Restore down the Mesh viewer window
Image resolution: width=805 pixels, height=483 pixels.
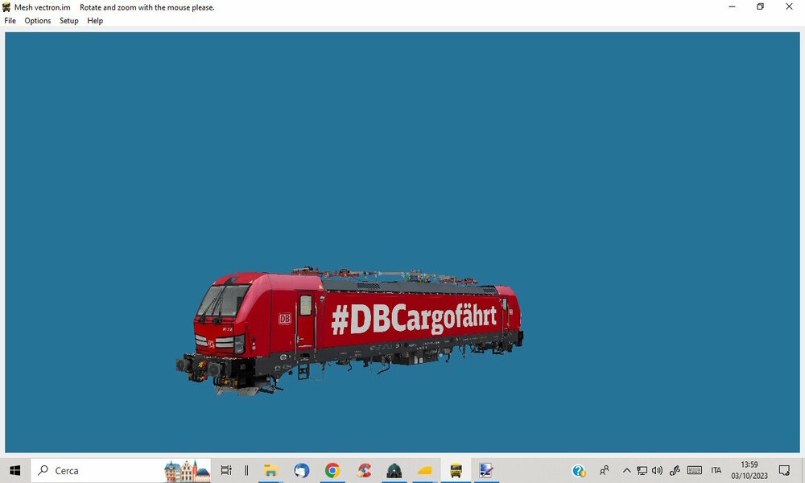[761, 6]
